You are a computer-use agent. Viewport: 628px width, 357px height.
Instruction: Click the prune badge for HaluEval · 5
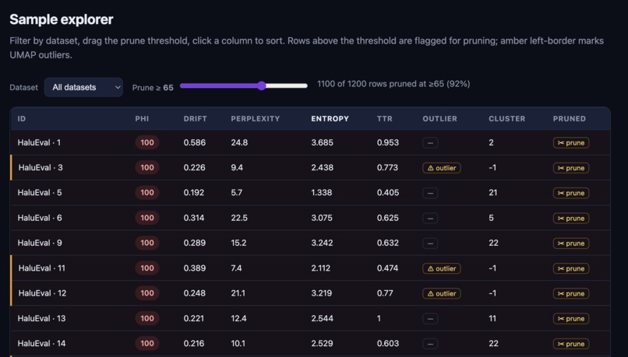[570, 193]
